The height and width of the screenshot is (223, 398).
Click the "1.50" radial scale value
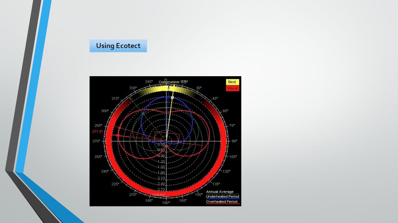[x=161, y=167]
